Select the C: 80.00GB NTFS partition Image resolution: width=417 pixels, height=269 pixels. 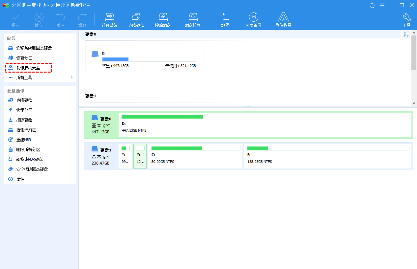(195, 156)
